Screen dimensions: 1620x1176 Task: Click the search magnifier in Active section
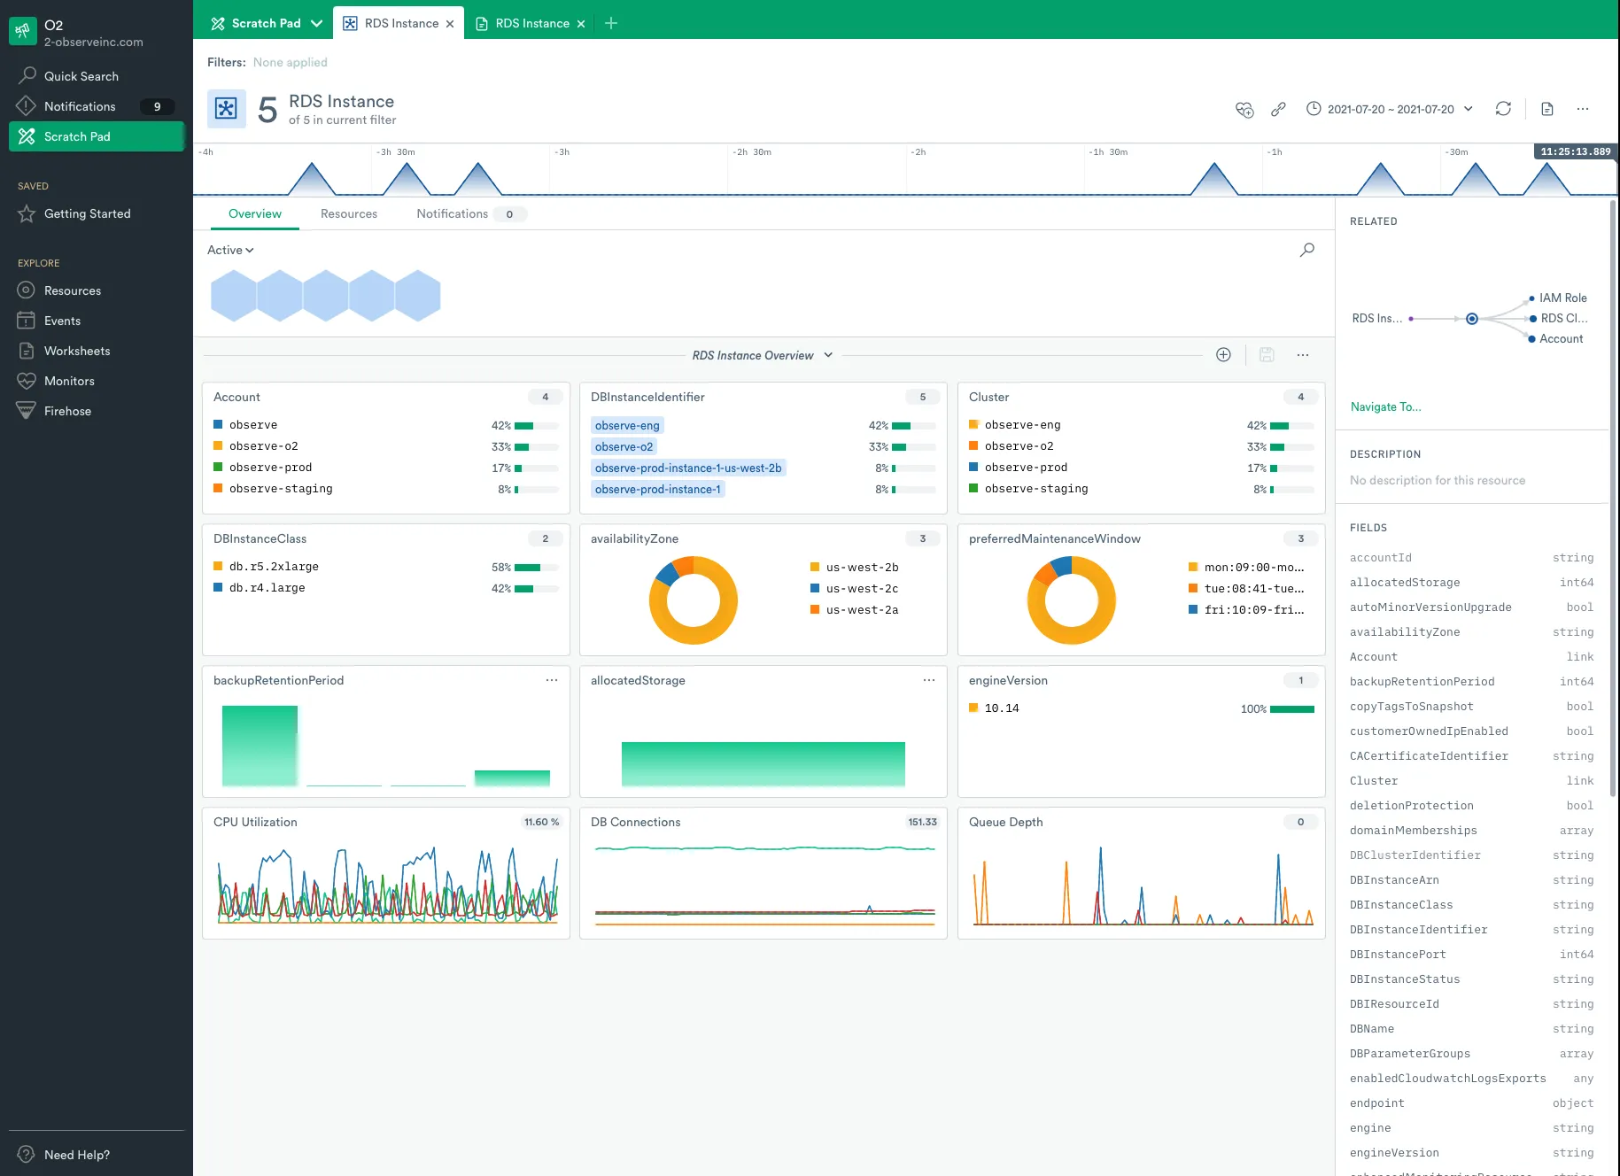click(x=1306, y=251)
